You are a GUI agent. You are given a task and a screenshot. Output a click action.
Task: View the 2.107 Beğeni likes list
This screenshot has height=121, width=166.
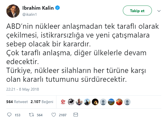42,102
